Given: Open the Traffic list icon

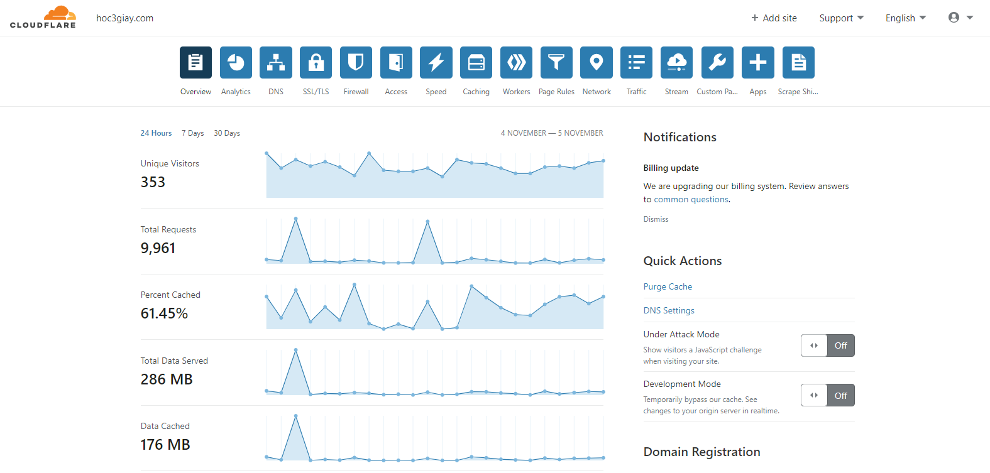Looking at the screenshot, I should point(636,63).
